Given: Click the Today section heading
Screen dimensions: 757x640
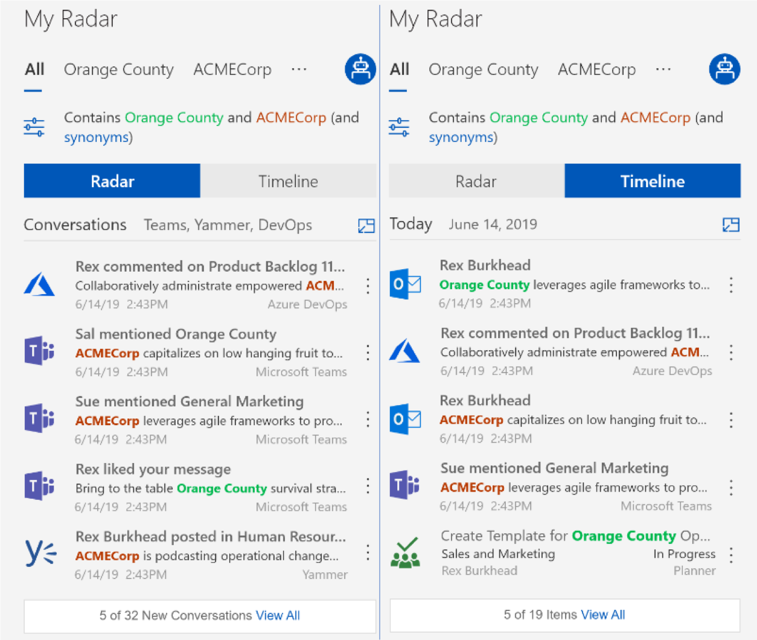Looking at the screenshot, I should coord(411,225).
